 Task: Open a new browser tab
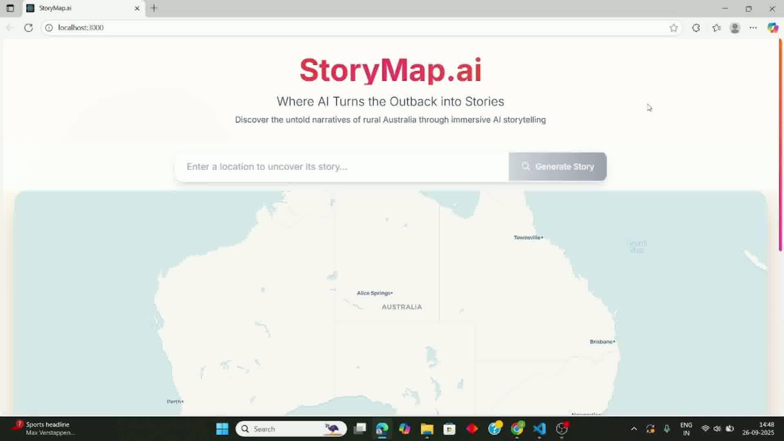tap(154, 8)
